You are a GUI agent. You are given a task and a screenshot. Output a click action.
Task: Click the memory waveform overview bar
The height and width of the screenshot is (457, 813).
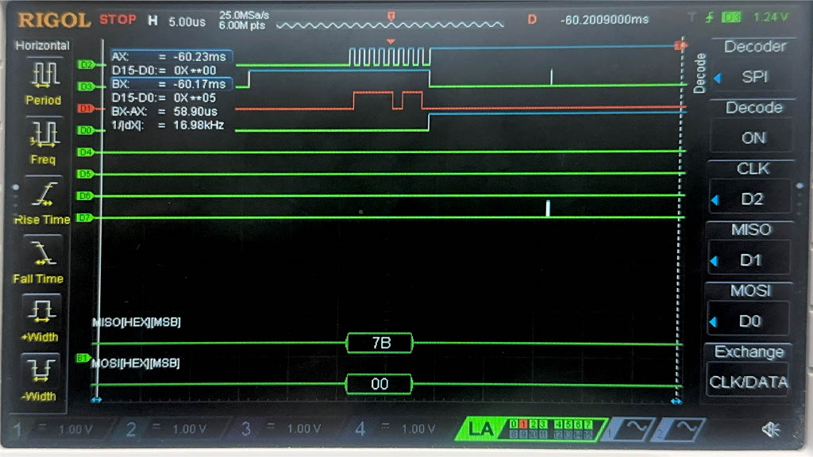(389, 25)
